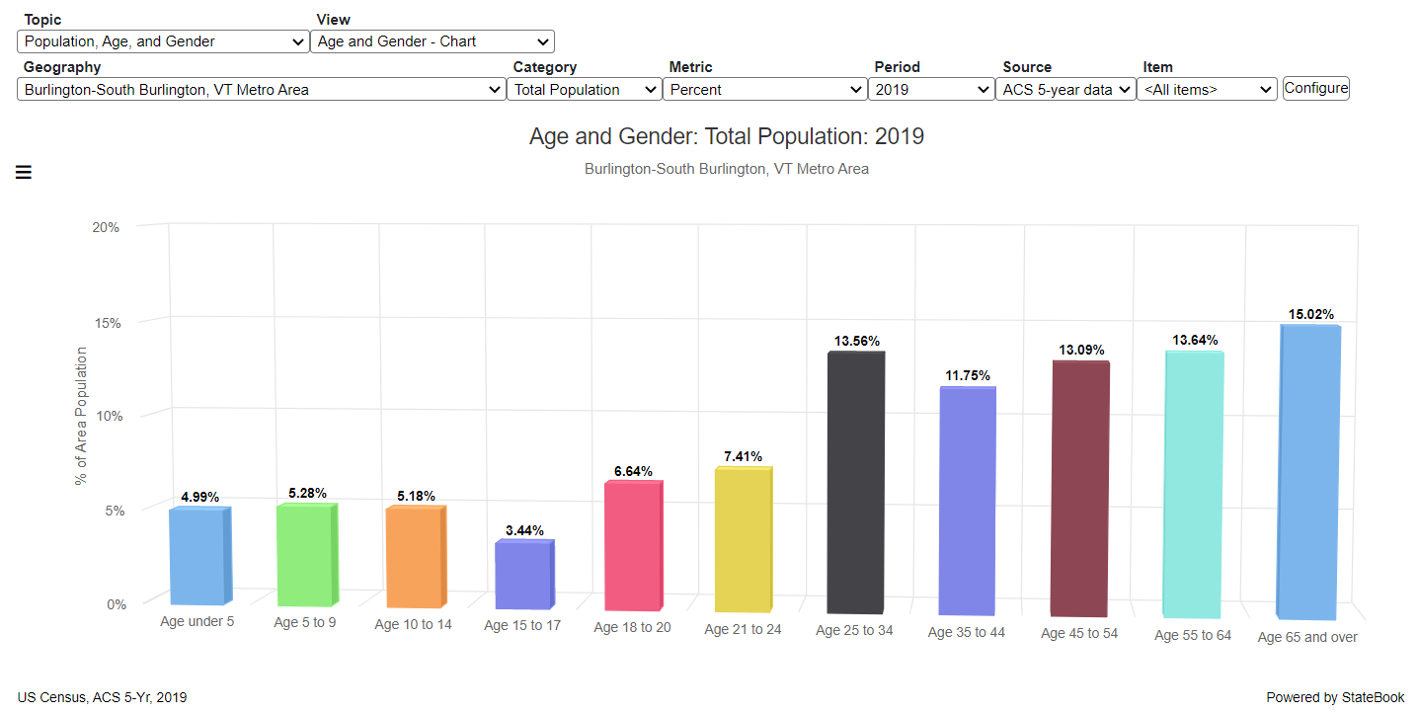1418x714 pixels.
Task: Select the yellow Age 21 to 24 bar
Action: pyautogui.click(x=743, y=540)
